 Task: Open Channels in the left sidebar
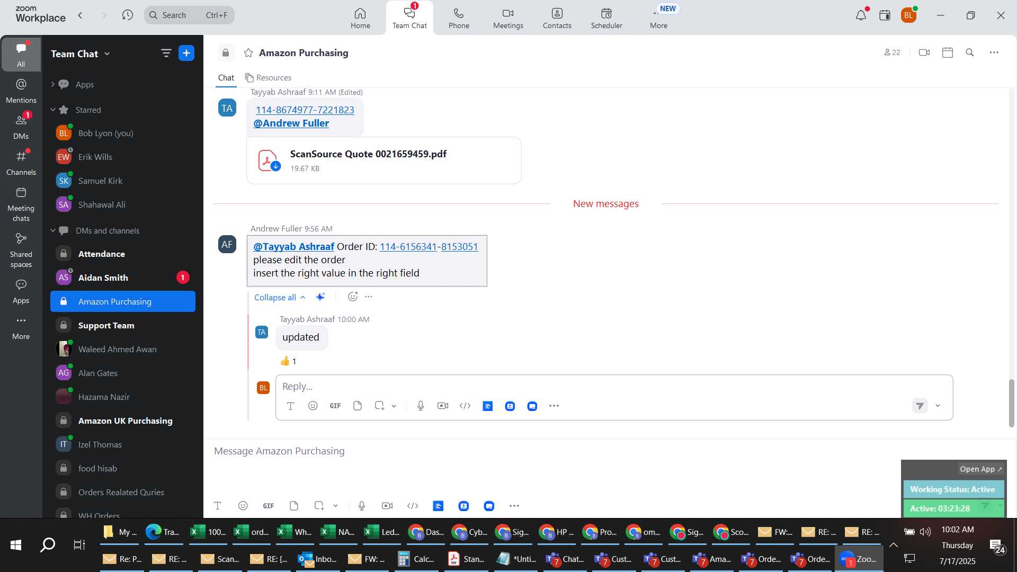click(21, 163)
